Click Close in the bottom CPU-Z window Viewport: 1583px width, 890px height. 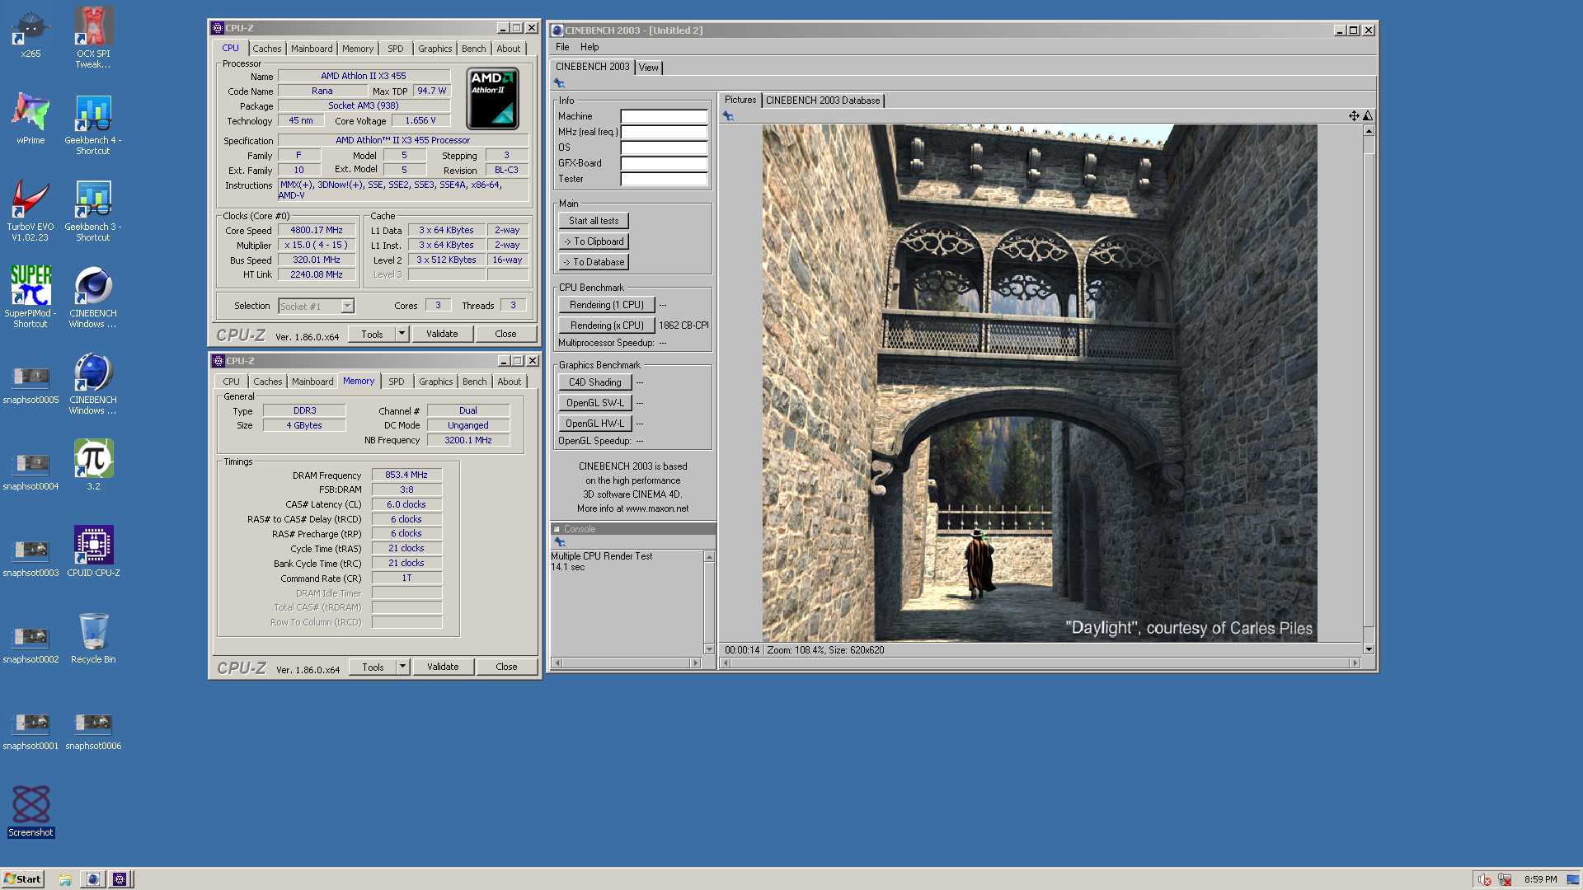click(x=506, y=667)
